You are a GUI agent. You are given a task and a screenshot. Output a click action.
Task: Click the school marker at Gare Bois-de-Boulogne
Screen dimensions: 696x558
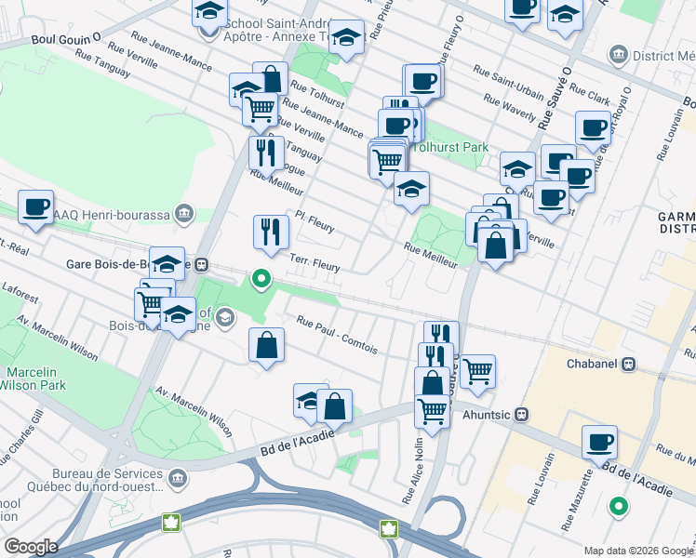click(x=167, y=264)
